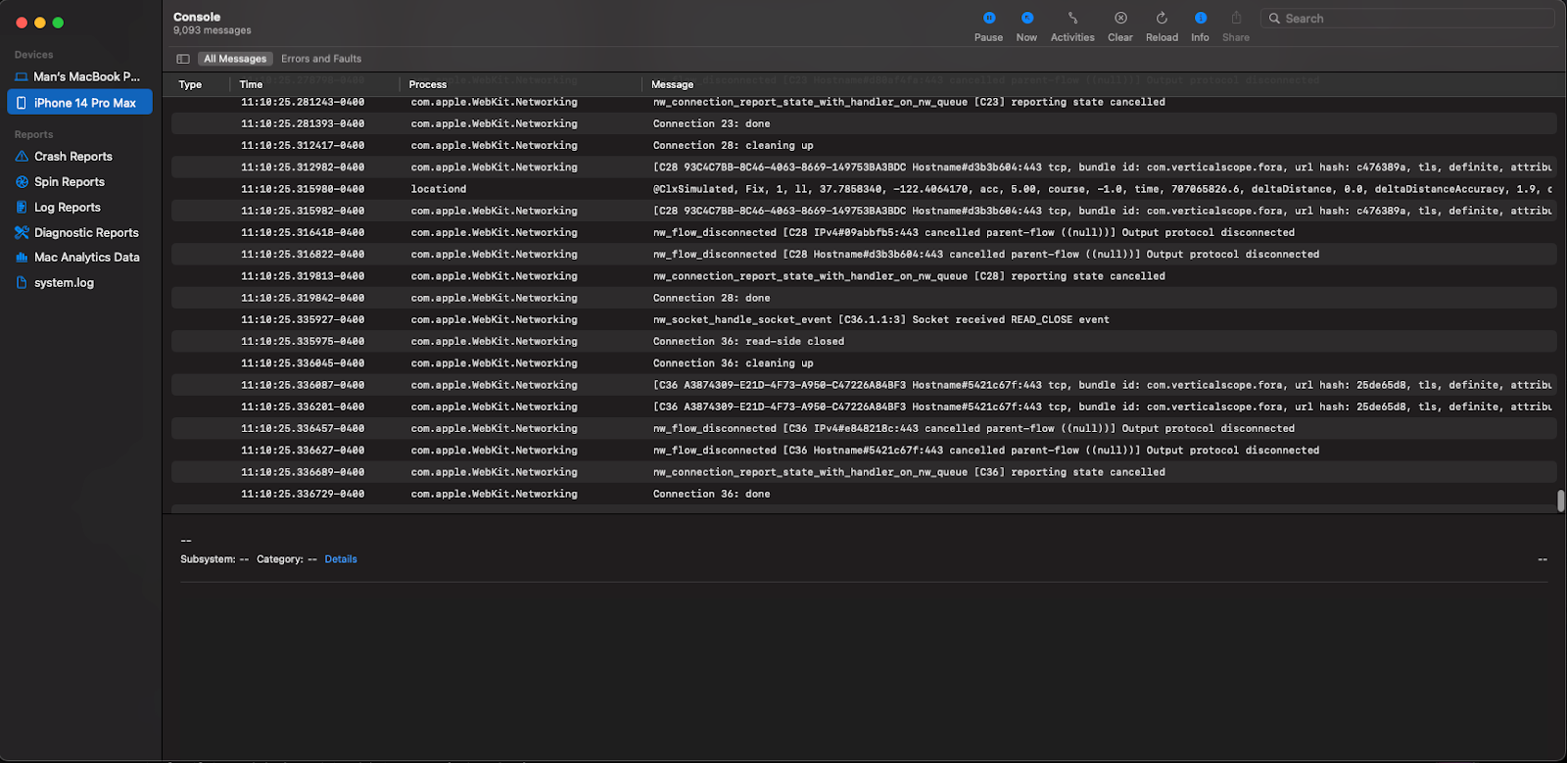This screenshot has height=763, width=1567.
Task: Click the vertical scrollbar thumb of log list
Action: coord(1560,501)
